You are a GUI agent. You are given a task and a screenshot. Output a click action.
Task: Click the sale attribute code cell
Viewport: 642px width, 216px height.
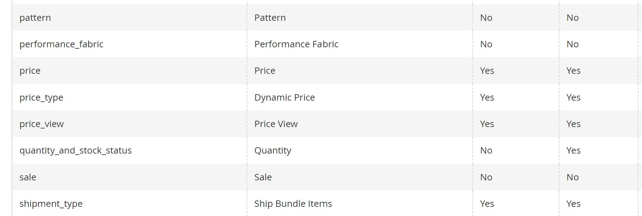(28, 177)
